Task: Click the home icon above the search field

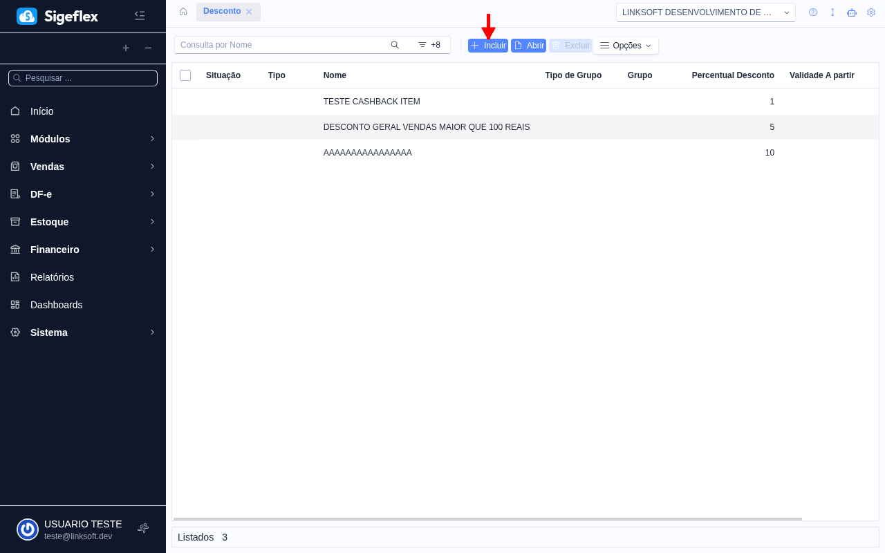Action: (183, 11)
